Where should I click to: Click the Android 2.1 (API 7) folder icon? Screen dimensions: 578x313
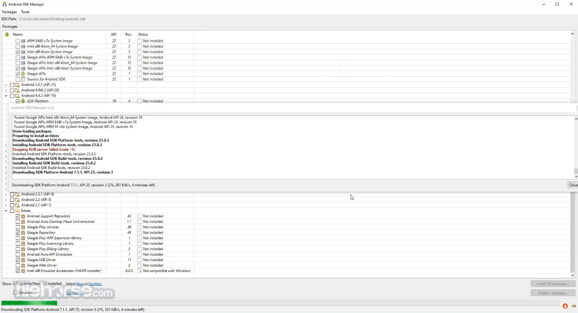click(17, 205)
